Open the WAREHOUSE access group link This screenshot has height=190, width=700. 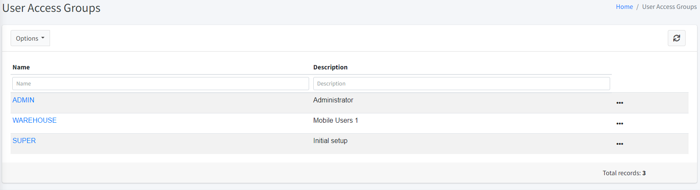click(x=34, y=120)
